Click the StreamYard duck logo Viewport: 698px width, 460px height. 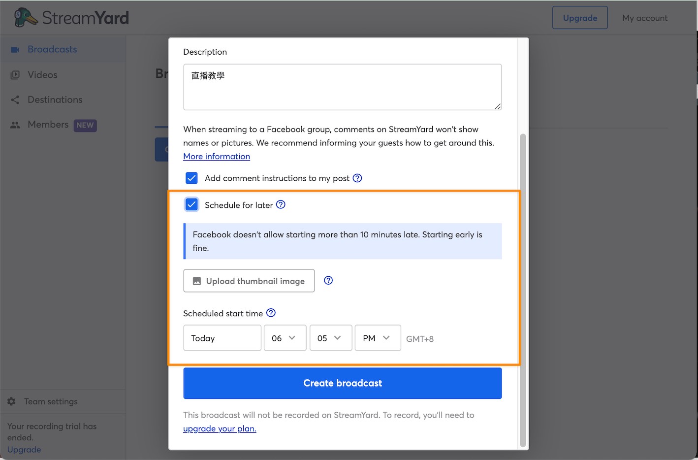(26, 18)
